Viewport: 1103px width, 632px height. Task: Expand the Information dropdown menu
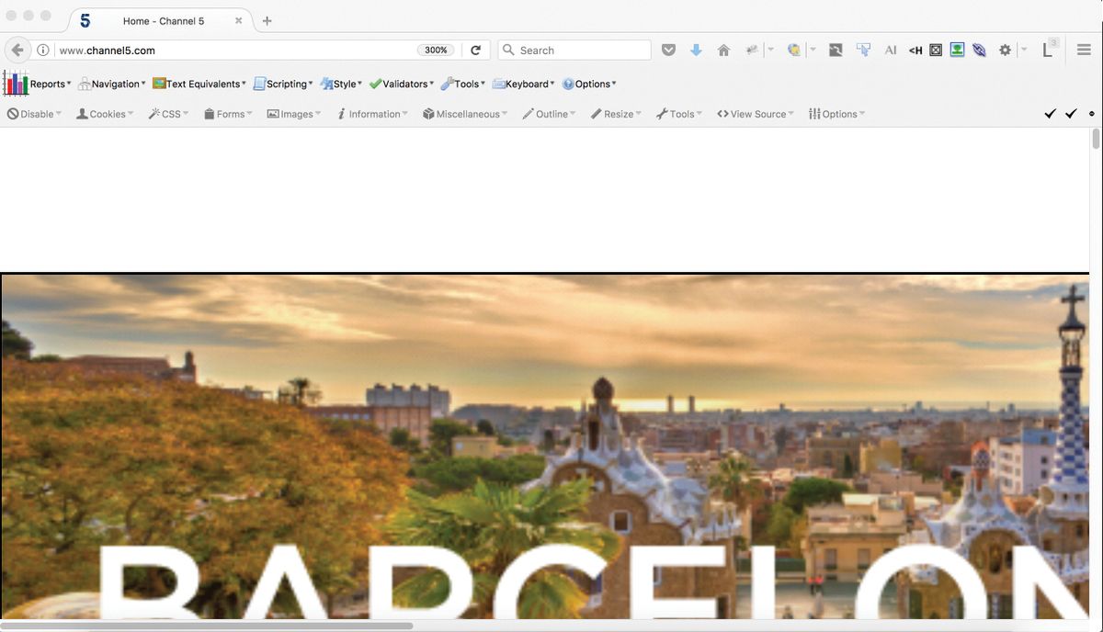(371, 113)
